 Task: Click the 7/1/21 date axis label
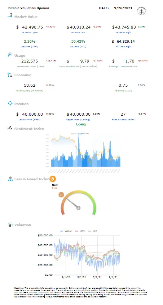[x=98, y=278]
